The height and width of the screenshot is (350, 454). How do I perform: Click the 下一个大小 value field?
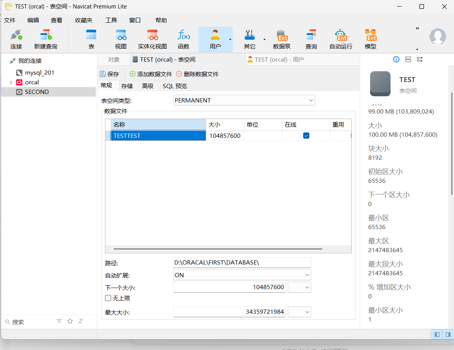click(x=229, y=287)
